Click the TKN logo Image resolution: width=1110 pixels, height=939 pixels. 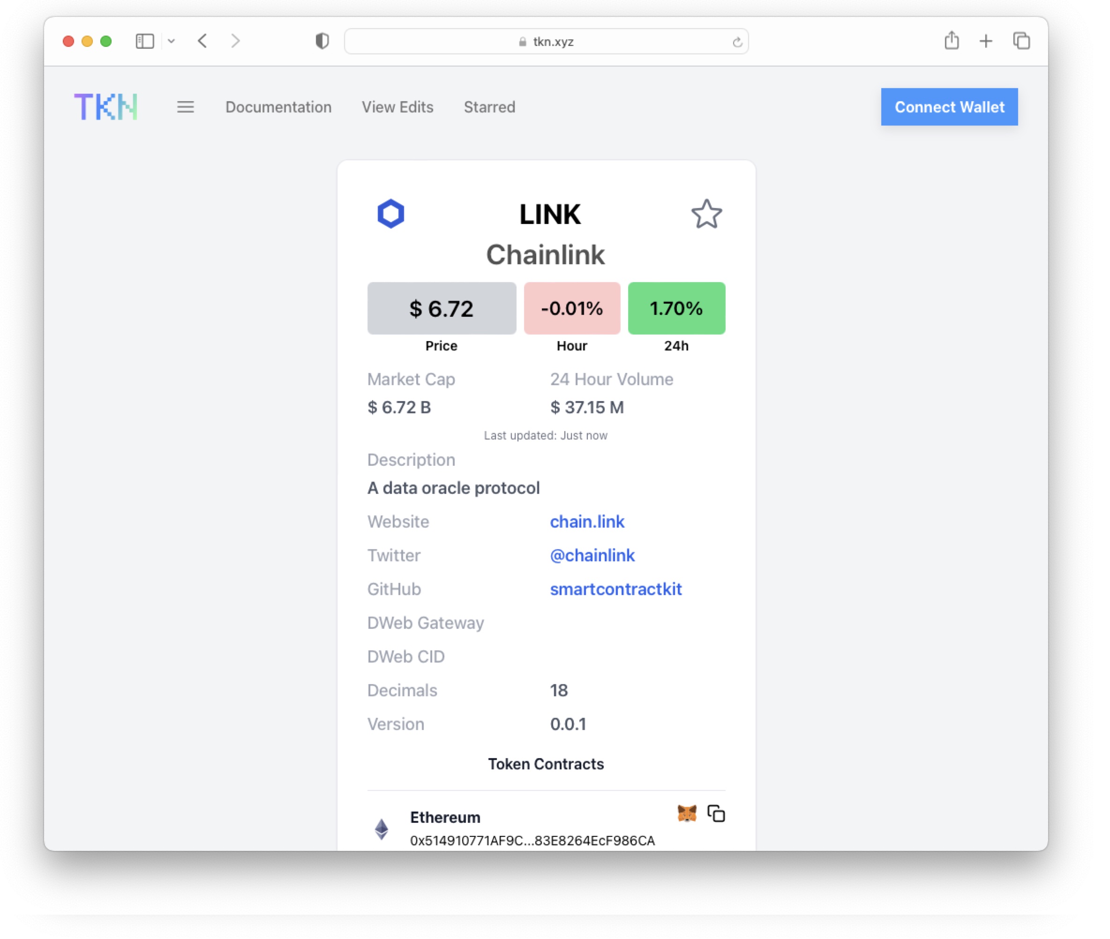(105, 106)
